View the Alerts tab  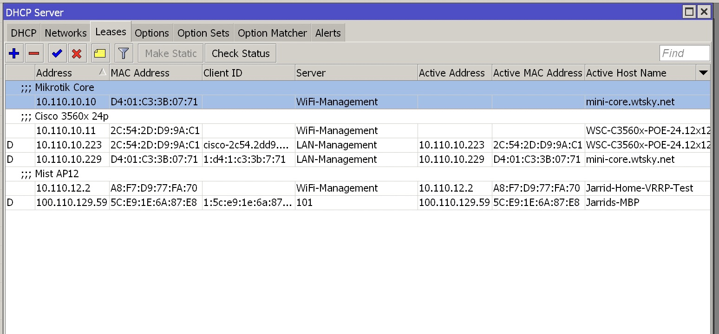(x=328, y=32)
